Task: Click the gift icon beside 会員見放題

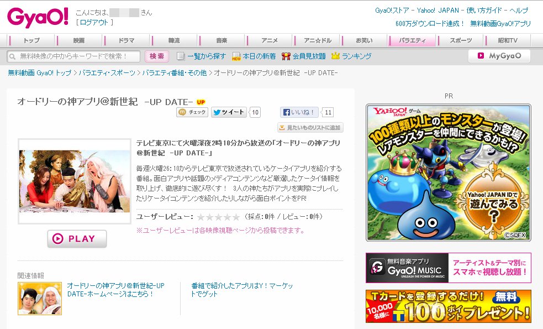Action: coord(286,56)
